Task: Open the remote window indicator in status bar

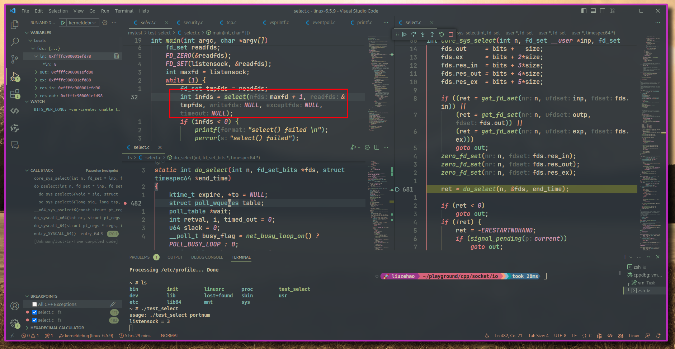Action: point(13,336)
